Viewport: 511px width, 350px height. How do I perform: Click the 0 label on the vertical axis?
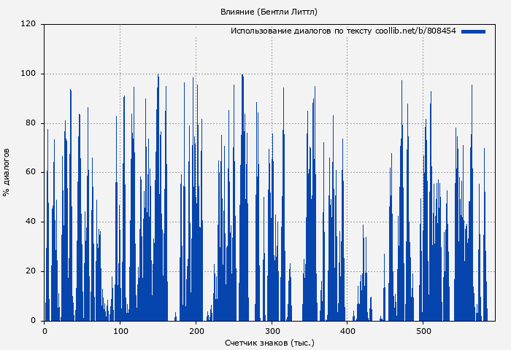click(x=33, y=321)
